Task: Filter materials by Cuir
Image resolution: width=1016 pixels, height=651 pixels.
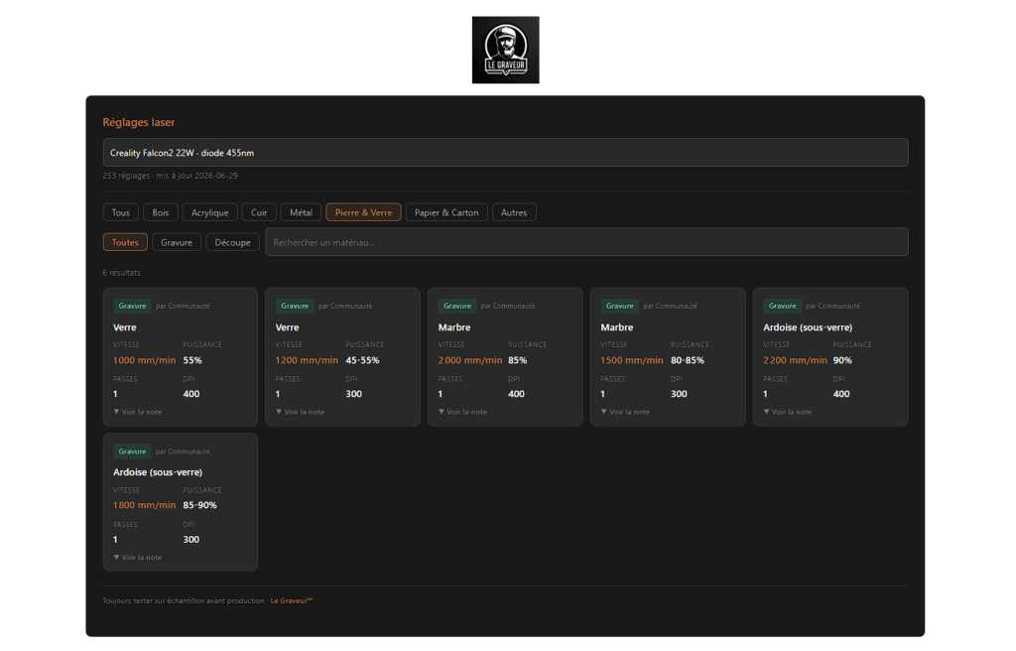Action: [x=259, y=212]
